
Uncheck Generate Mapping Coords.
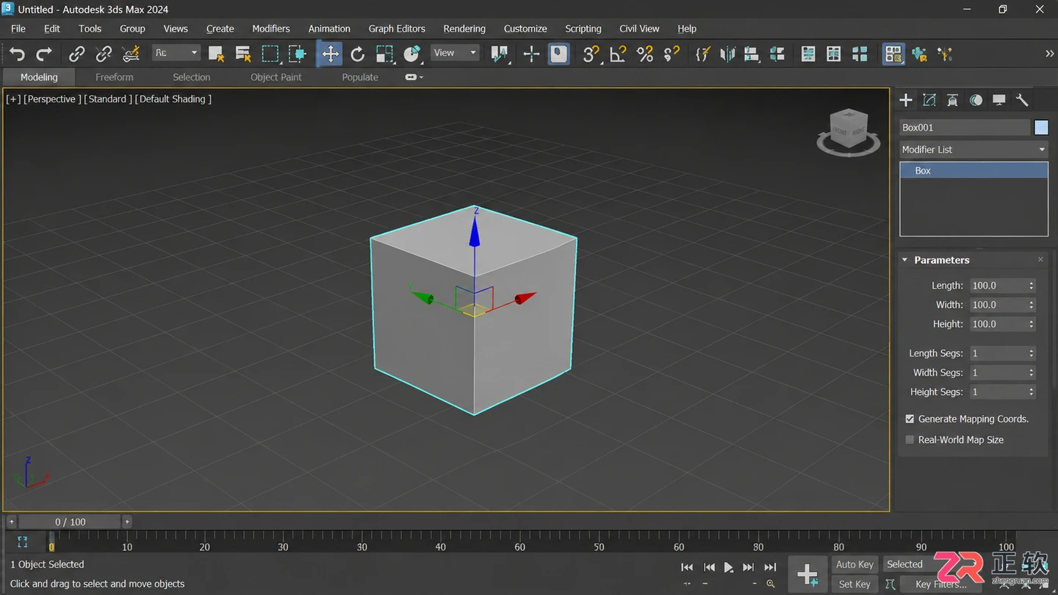(x=910, y=419)
